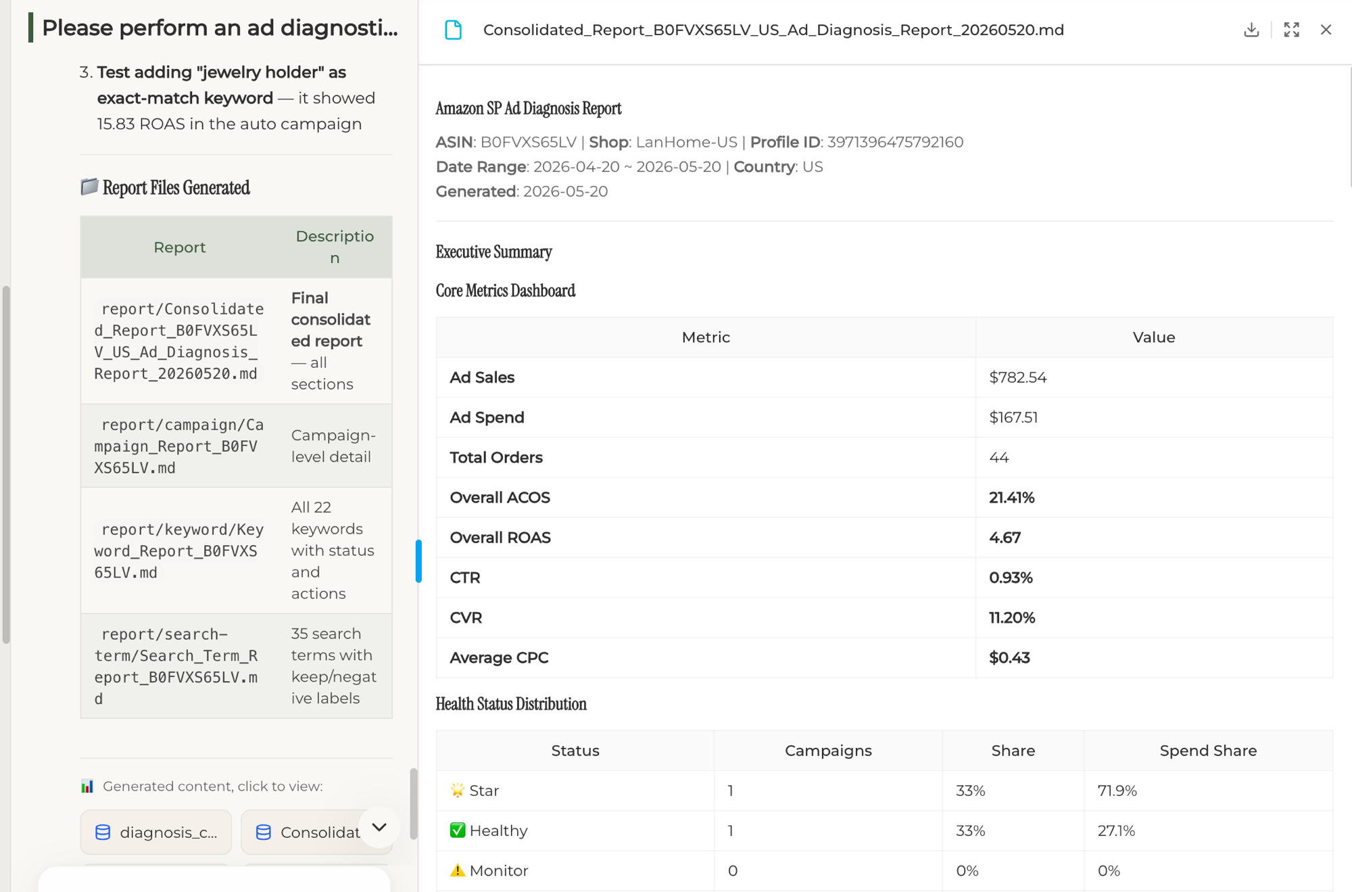The height and width of the screenshot is (892, 1352).
Task: Click the scroll-down chevron button in chat
Action: [379, 827]
